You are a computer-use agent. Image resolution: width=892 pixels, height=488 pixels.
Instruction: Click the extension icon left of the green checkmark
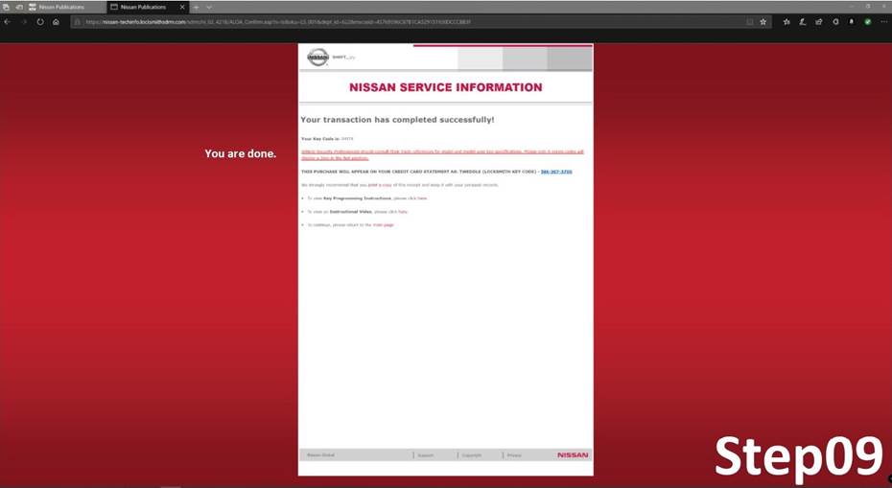coord(852,22)
